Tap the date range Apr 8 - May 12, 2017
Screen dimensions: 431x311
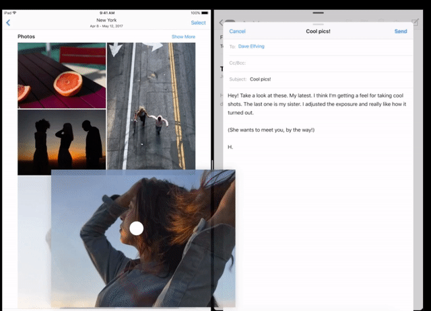[x=106, y=26]
